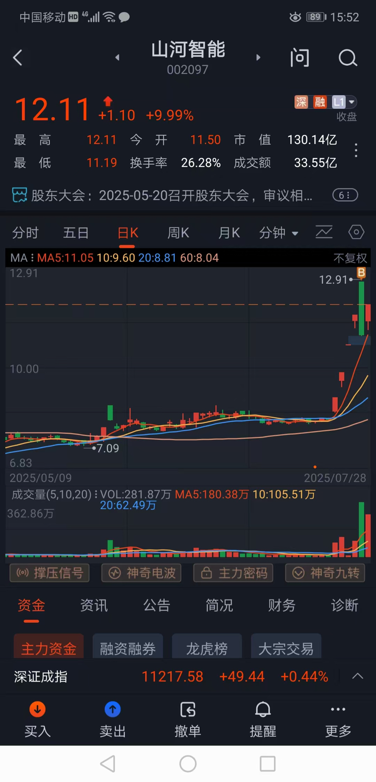The image size is (376, 782).
Task: Open 分钟 interval dropdown
Action: click(279, 233)
